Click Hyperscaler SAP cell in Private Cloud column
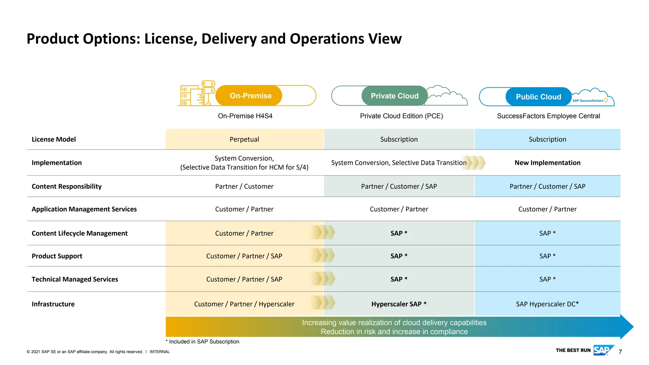This screenshot has width=649, height=365. (x=399, y=304)
